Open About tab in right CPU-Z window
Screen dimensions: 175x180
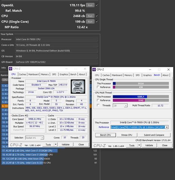tap(165, 75)
